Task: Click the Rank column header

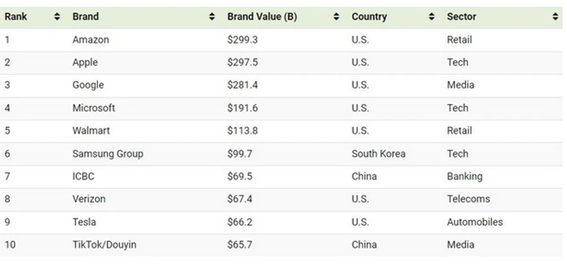Action: 15,17
